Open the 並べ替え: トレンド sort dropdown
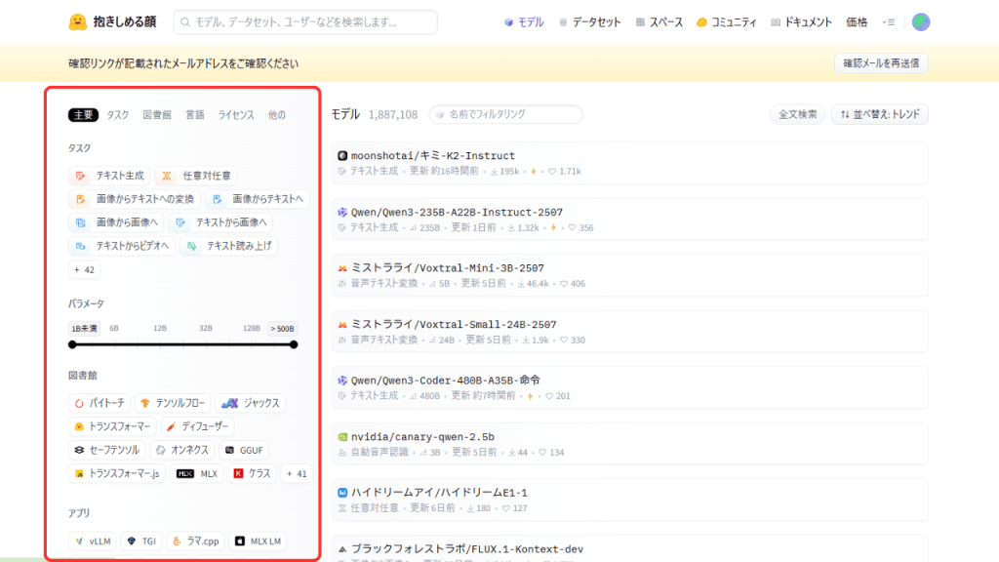 [880, 114]
